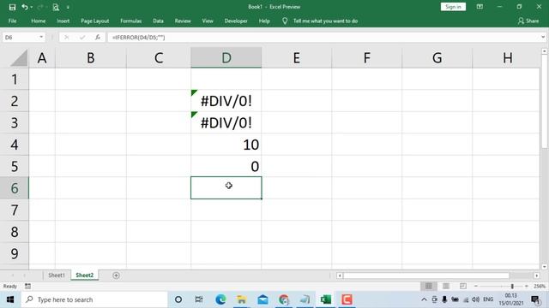Switch to Normal view icon
The image size is (549, 308).
pyautogui.click(x=429, y=287)
